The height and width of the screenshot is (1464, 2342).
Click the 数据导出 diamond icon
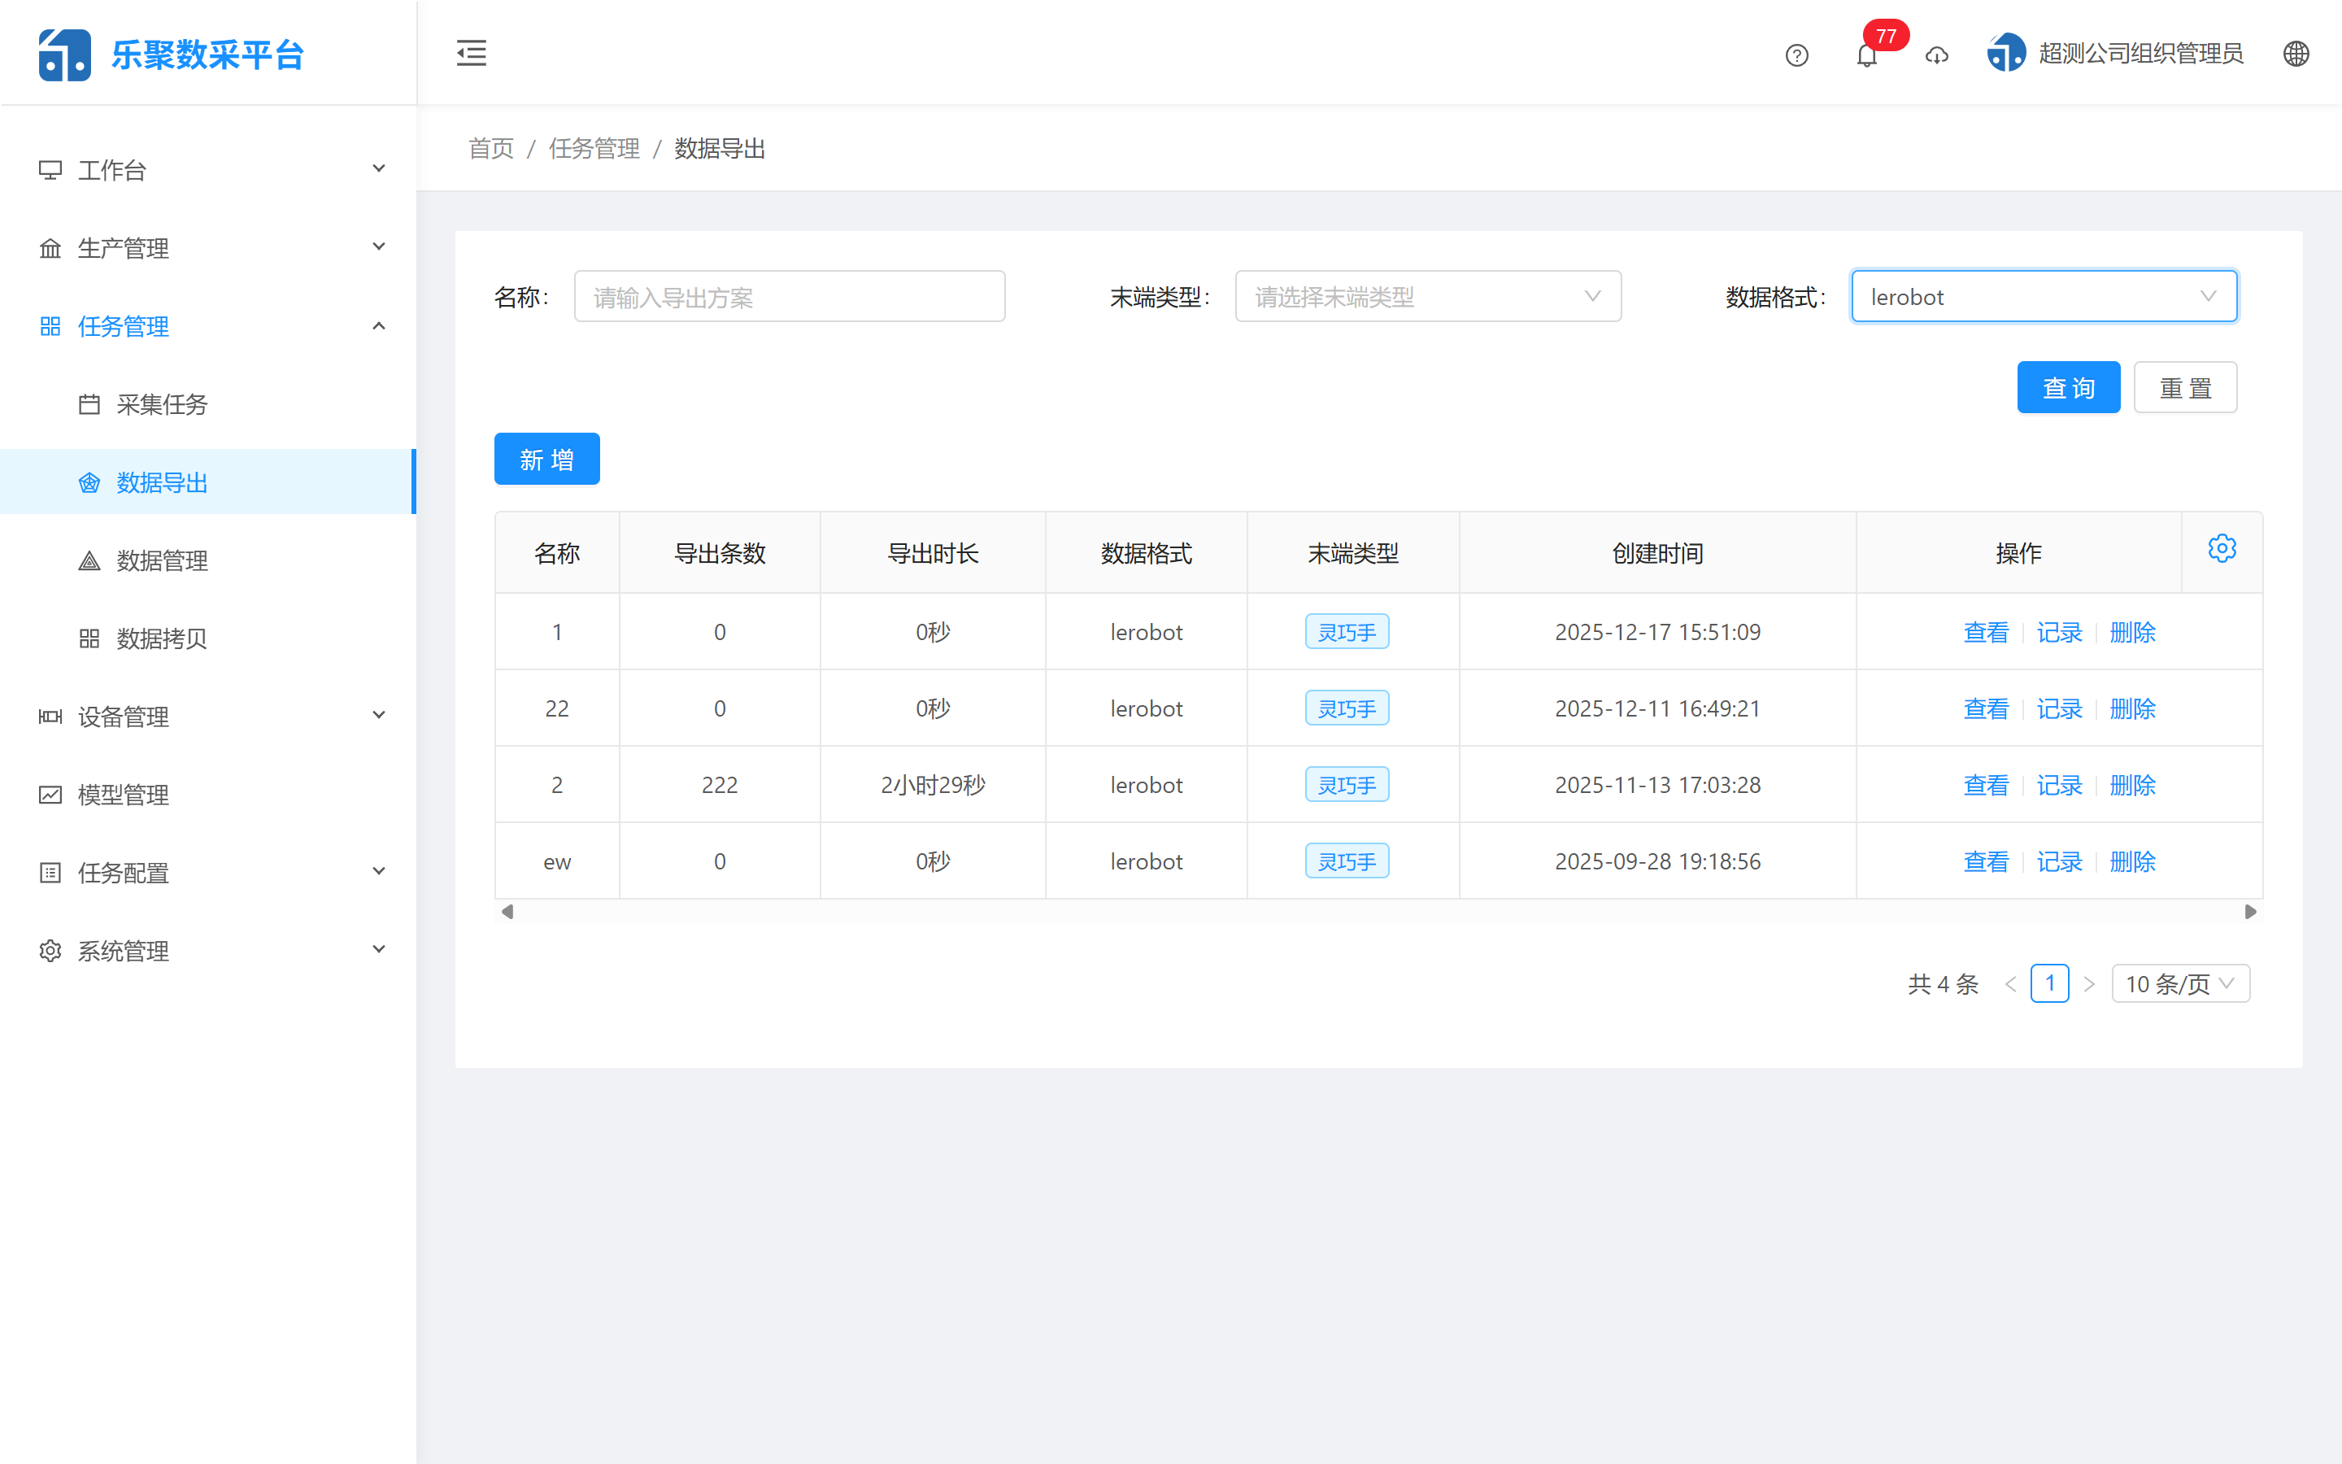(89, 481)
